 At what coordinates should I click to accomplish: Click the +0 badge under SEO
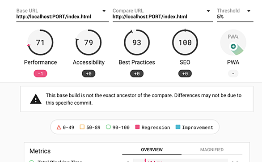point(185,73)
